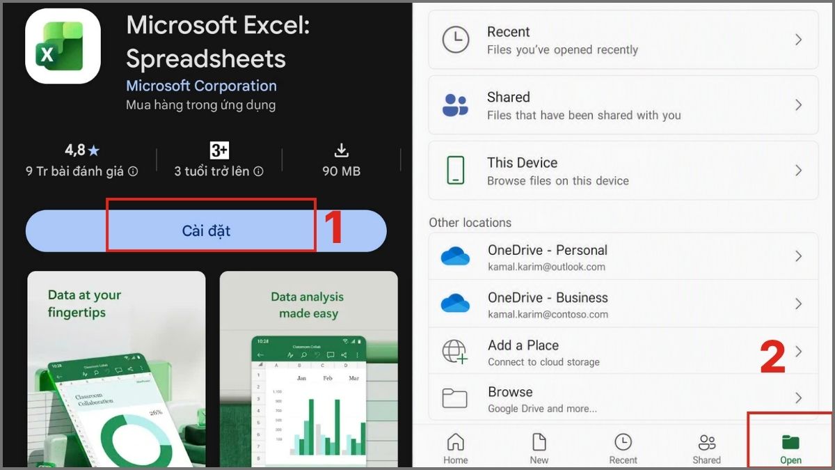Tap the '9 Tr bài đánh giá' reviews text
The width and height of the screenshot is (835, 470).
coord(75,171)
